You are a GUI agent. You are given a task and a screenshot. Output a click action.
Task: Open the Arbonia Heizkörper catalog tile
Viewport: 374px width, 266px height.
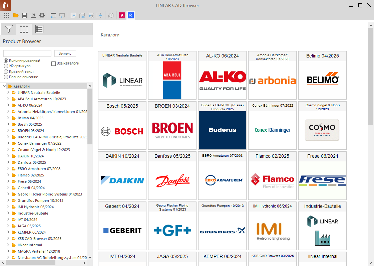[272, 75]
